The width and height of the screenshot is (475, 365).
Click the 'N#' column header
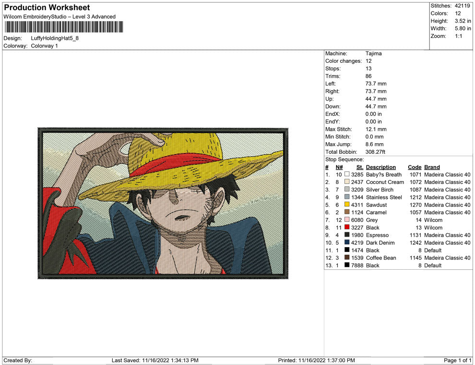point(339,167)
